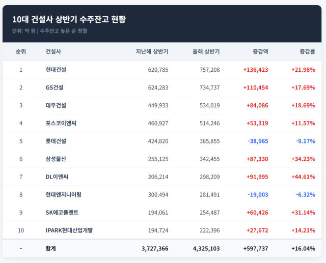The image size is (326, 263).
Task: Click the +21.98% change rate
Action: point(303,70)
